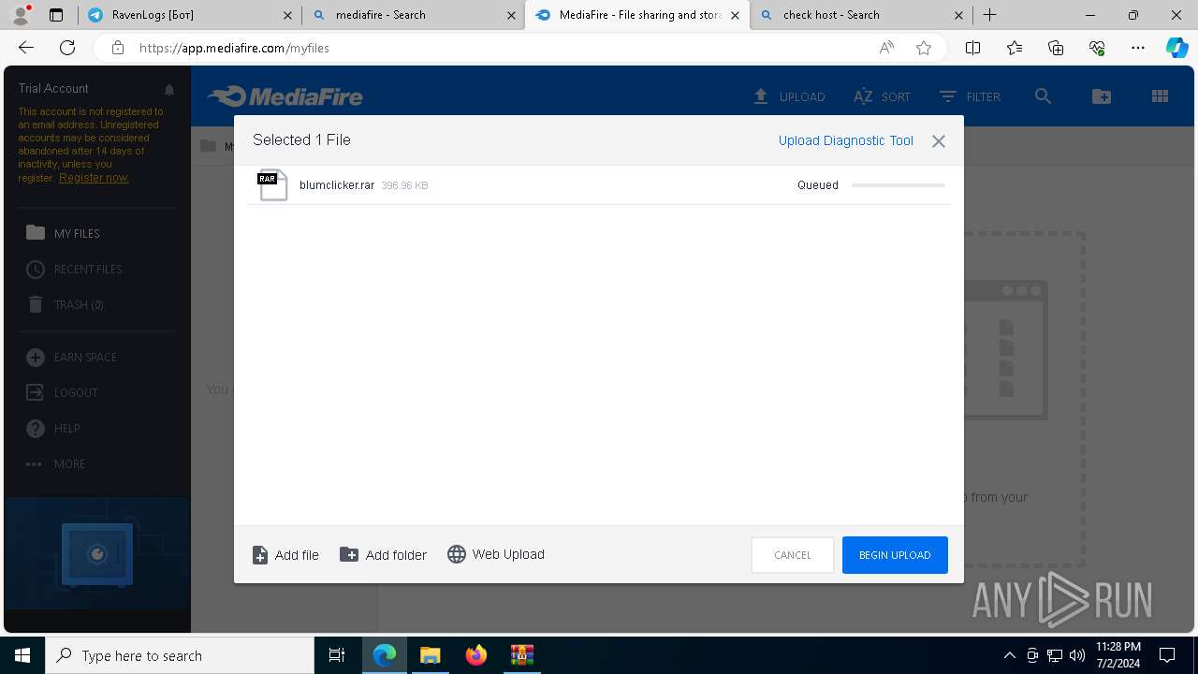
Task: Open the Web Upload option
Action: 496,554
